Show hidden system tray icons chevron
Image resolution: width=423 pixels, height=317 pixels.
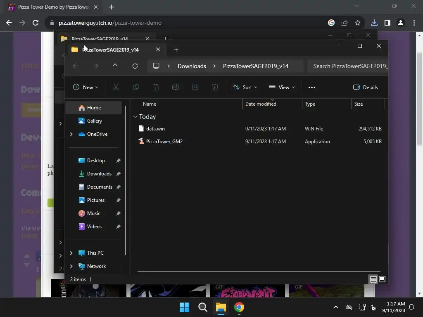(x=335, y=307)
